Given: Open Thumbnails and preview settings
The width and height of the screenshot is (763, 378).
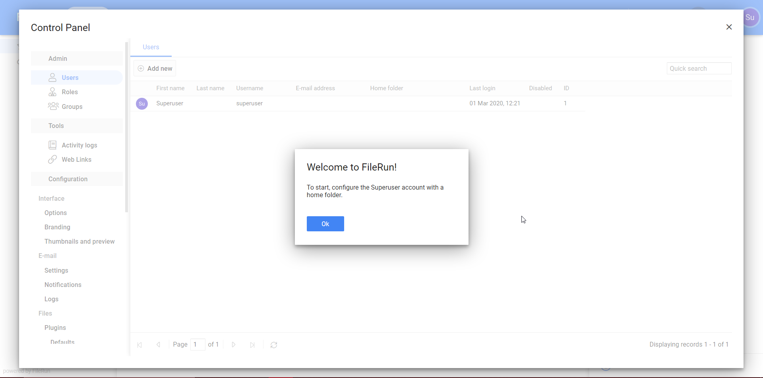Looking at the screenshot, I should pyautogui.click(x=79, y=241).
